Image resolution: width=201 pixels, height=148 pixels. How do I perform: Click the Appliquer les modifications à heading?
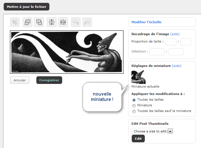[x=158, y=94]
